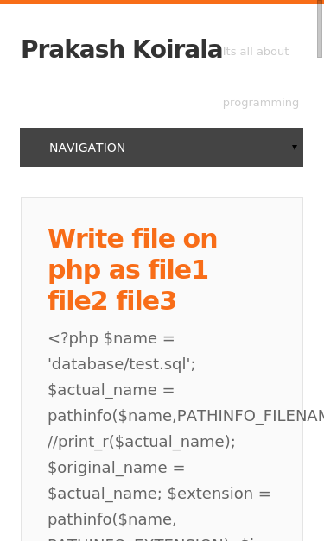This screenshot has height=541, width=324.
Task: Open post 'Write file on php as file1 file2 file3'
Action: point(133,269)
